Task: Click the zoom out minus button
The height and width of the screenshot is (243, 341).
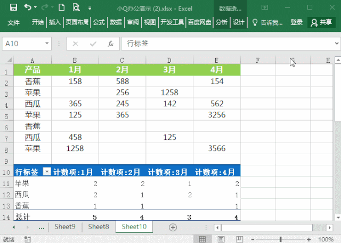Action: click(x=253, y=239)
